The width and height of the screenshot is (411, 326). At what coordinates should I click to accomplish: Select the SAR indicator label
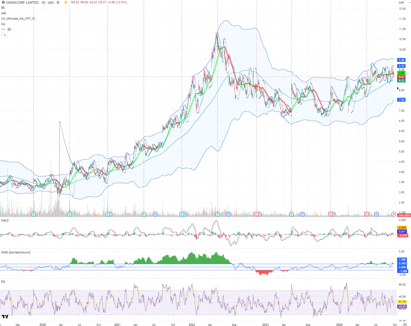click(x=4, y=13)
